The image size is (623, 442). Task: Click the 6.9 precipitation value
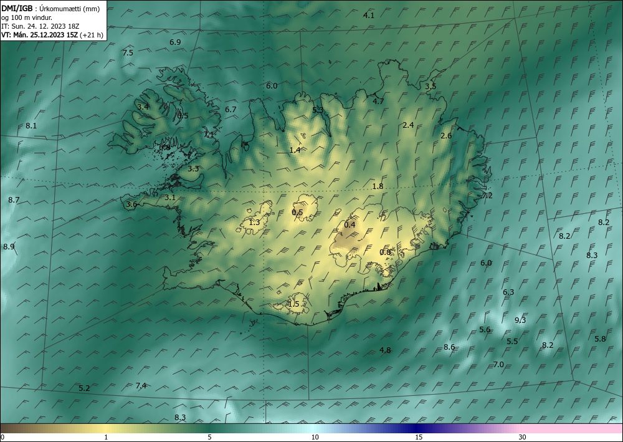coord(175,42)
